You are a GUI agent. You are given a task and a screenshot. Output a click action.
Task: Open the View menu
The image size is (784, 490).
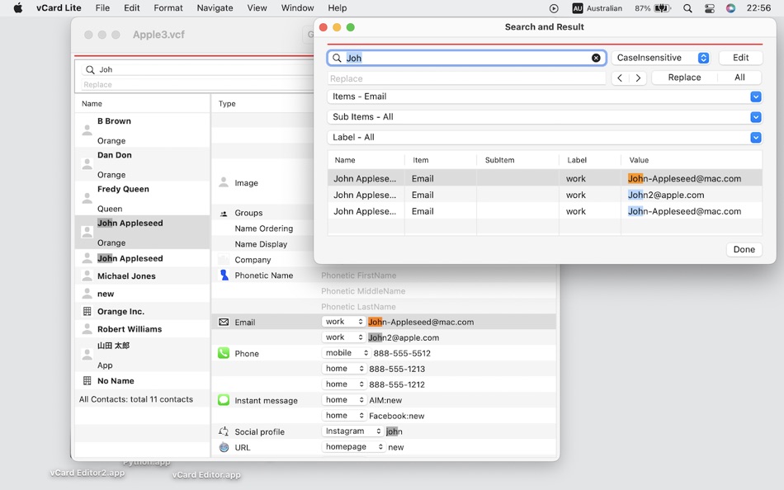click(x=257, y=8)
